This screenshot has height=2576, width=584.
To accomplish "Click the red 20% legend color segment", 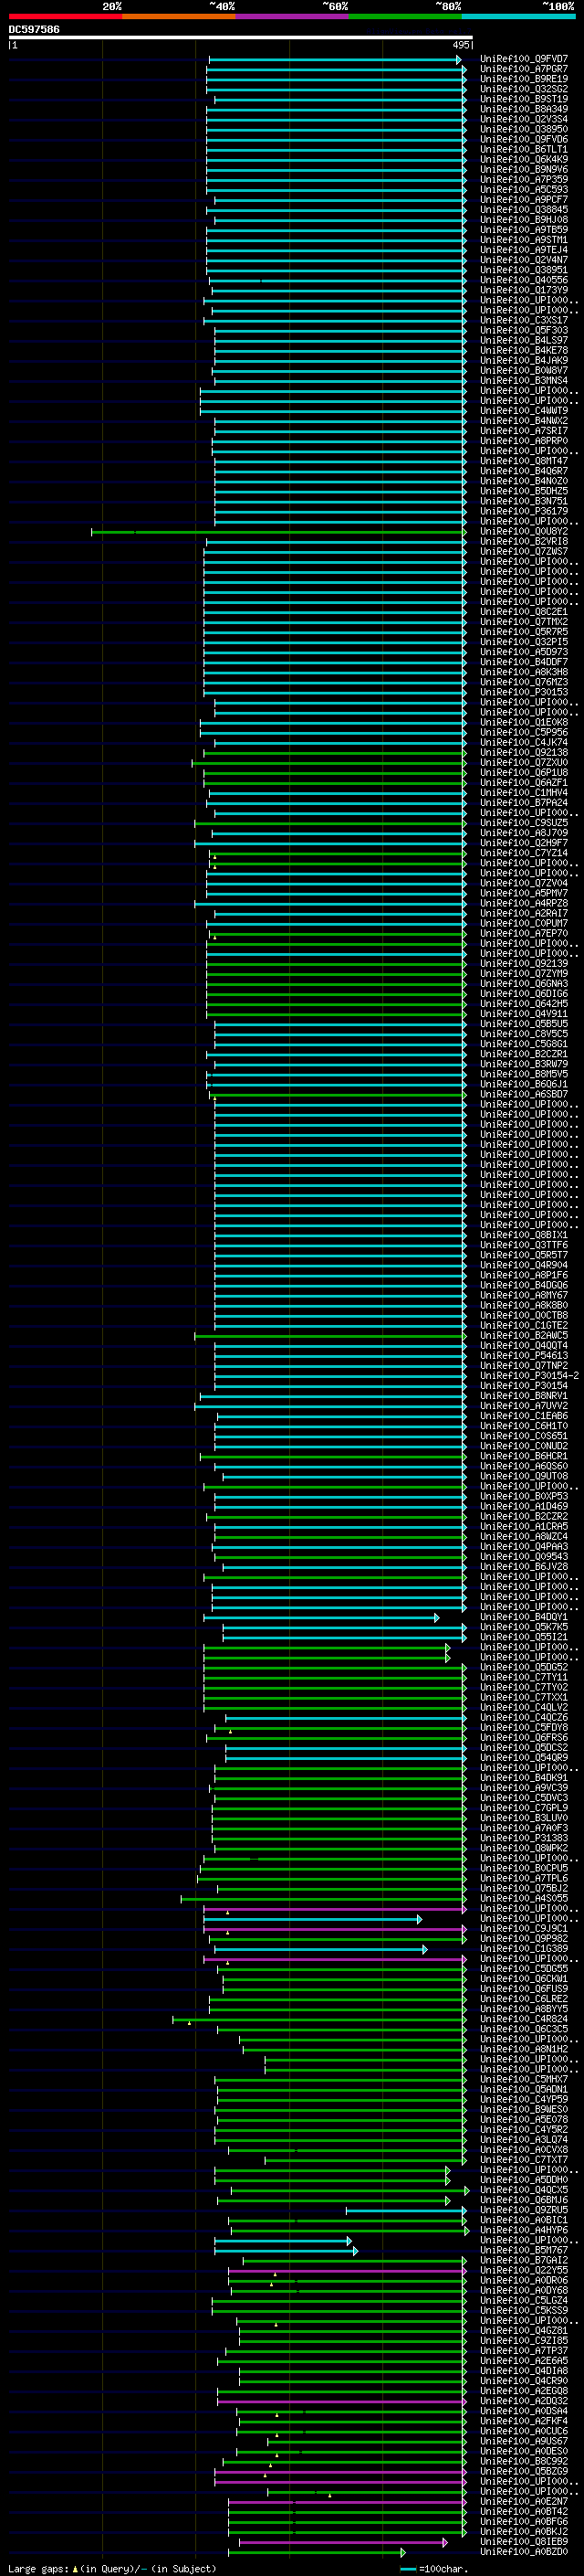I will 65,16.
